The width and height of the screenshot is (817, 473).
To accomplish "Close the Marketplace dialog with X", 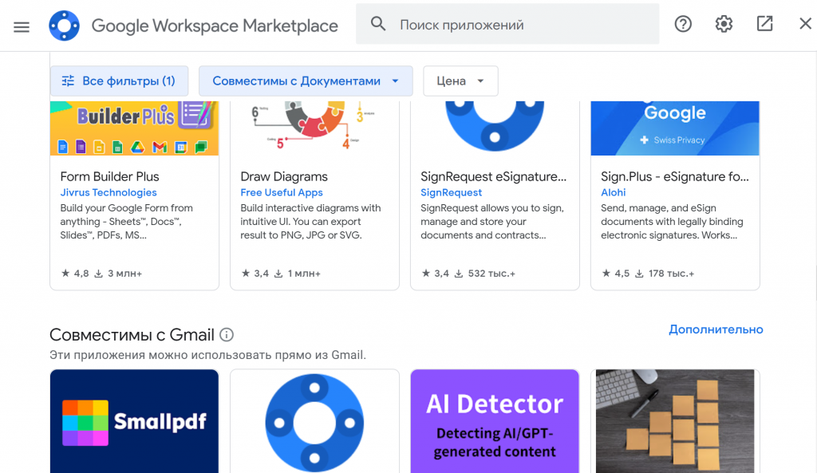I will coord(805,24).
